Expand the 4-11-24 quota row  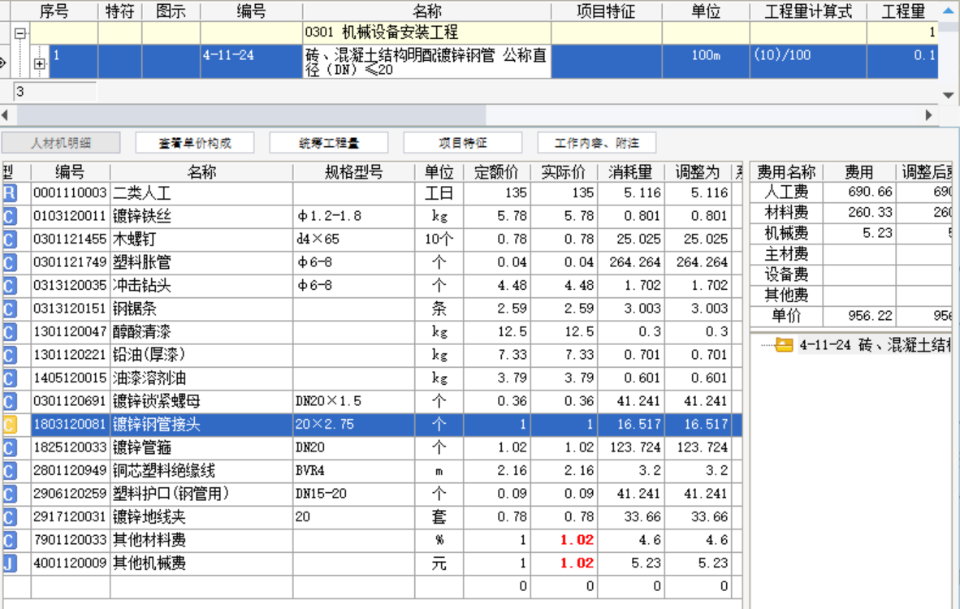[40, 63]
